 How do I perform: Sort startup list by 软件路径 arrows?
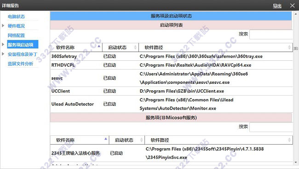pyautogui.click(x=289, y=47)
